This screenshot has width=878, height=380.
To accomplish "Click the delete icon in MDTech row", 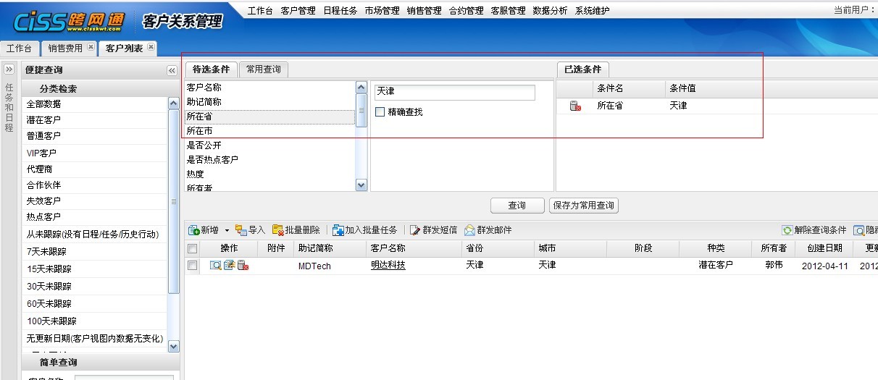I will [x=243, y=266].
